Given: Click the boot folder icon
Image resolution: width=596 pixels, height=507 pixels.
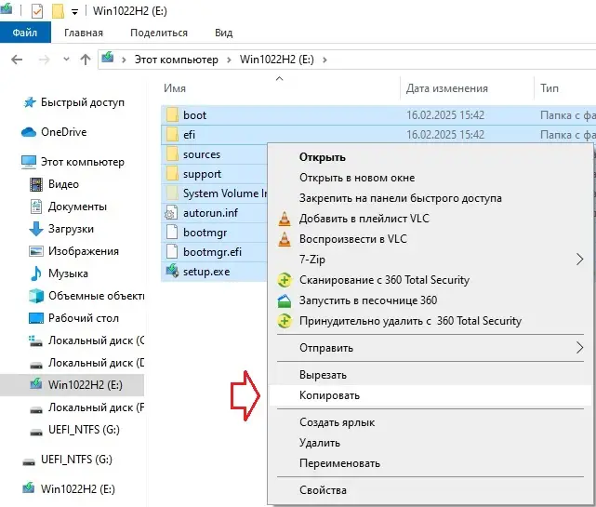Looking at the screenshot, I should coord(172,114).
